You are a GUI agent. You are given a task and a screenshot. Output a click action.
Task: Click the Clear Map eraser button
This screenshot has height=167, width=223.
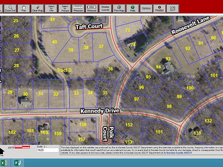37,9
